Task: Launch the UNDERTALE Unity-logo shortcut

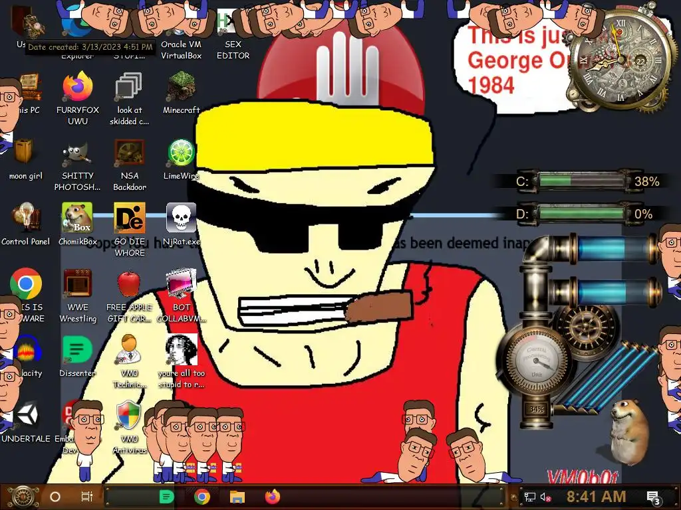Action: coord(26,422)
